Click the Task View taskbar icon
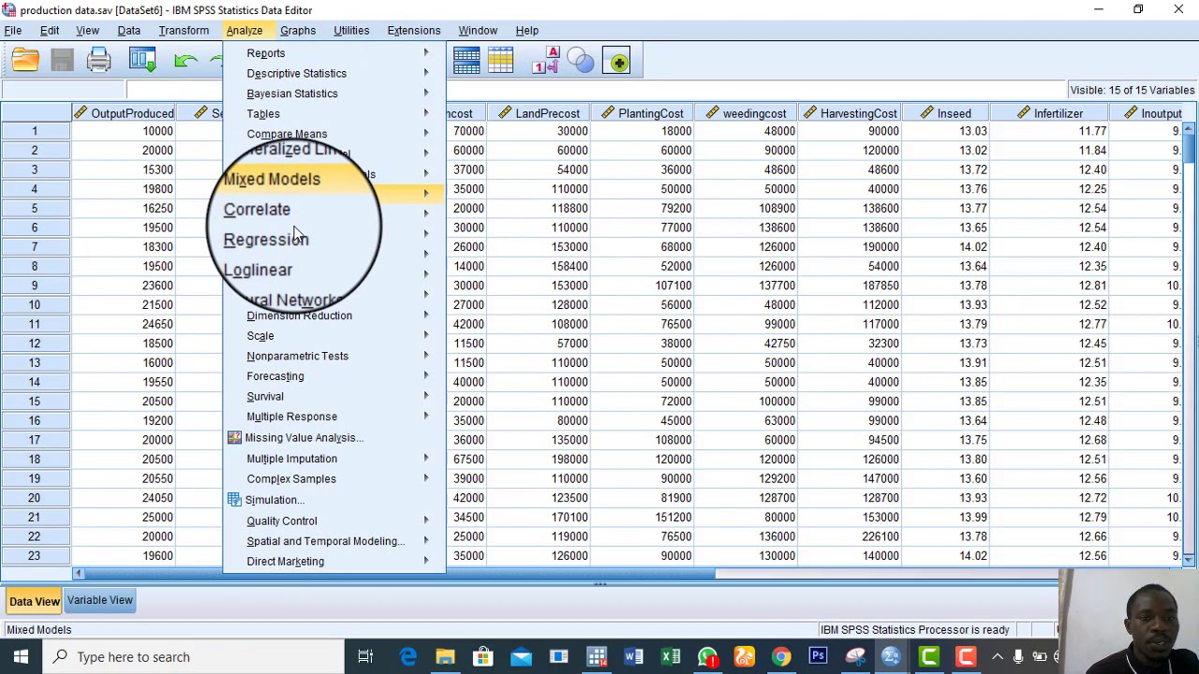 [365, 656]
